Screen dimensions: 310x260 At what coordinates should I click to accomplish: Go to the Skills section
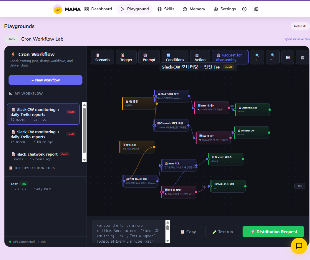tap(166, 9)
